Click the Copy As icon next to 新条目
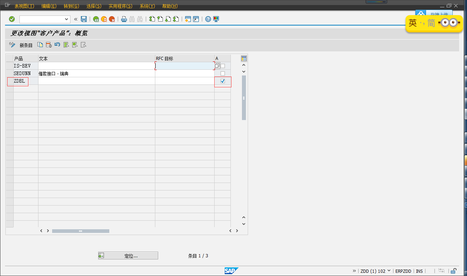This screenshot has width=467, height=276. click(41, 45)
